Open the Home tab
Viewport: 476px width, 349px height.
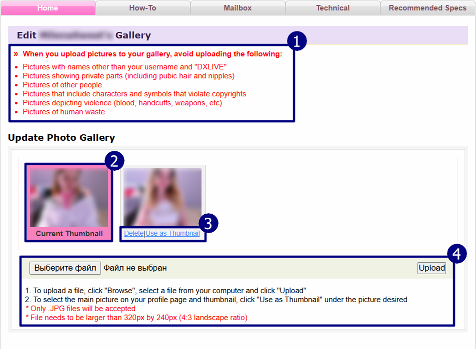click(47, 8)
